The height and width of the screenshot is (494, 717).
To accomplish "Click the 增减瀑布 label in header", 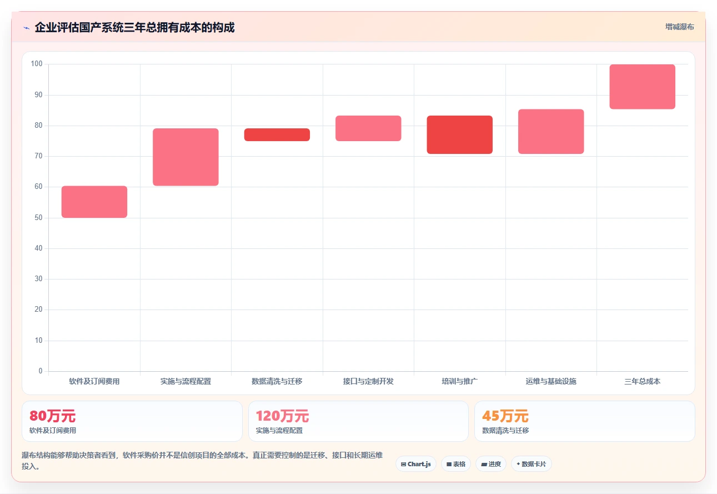I will 680,27.
